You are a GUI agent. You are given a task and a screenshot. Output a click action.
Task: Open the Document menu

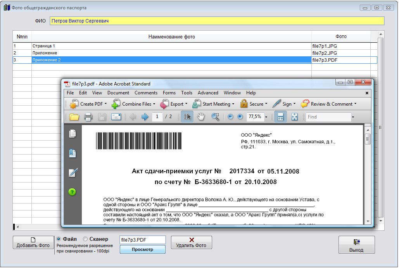click(x=118, y=93)
